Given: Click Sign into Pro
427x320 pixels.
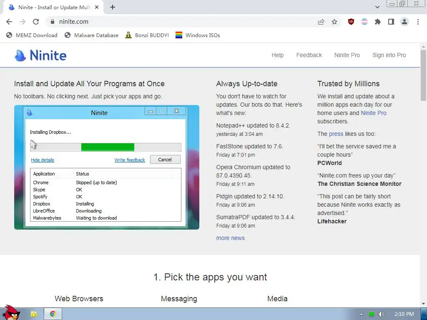Looking at the screenshot, I should (x=389, y=55).
